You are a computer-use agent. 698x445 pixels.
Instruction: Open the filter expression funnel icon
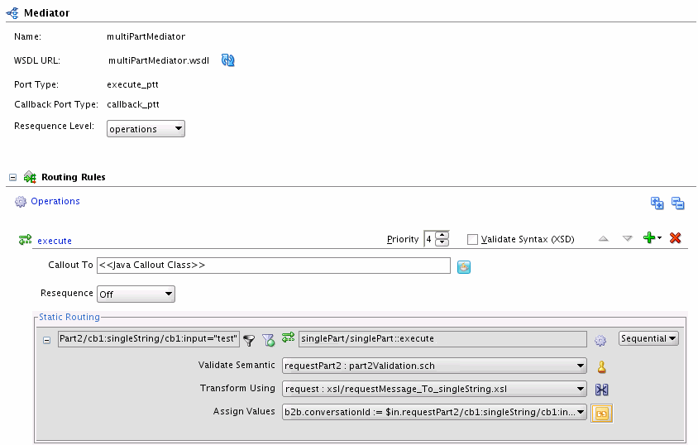click(x=249, y=341)
